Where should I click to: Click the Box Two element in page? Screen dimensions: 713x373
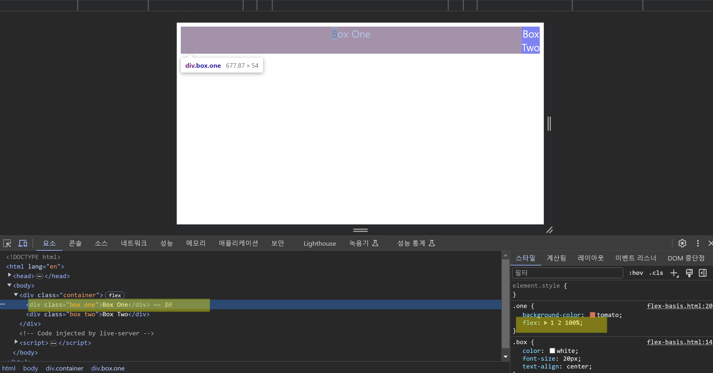(x=530, y=41)
